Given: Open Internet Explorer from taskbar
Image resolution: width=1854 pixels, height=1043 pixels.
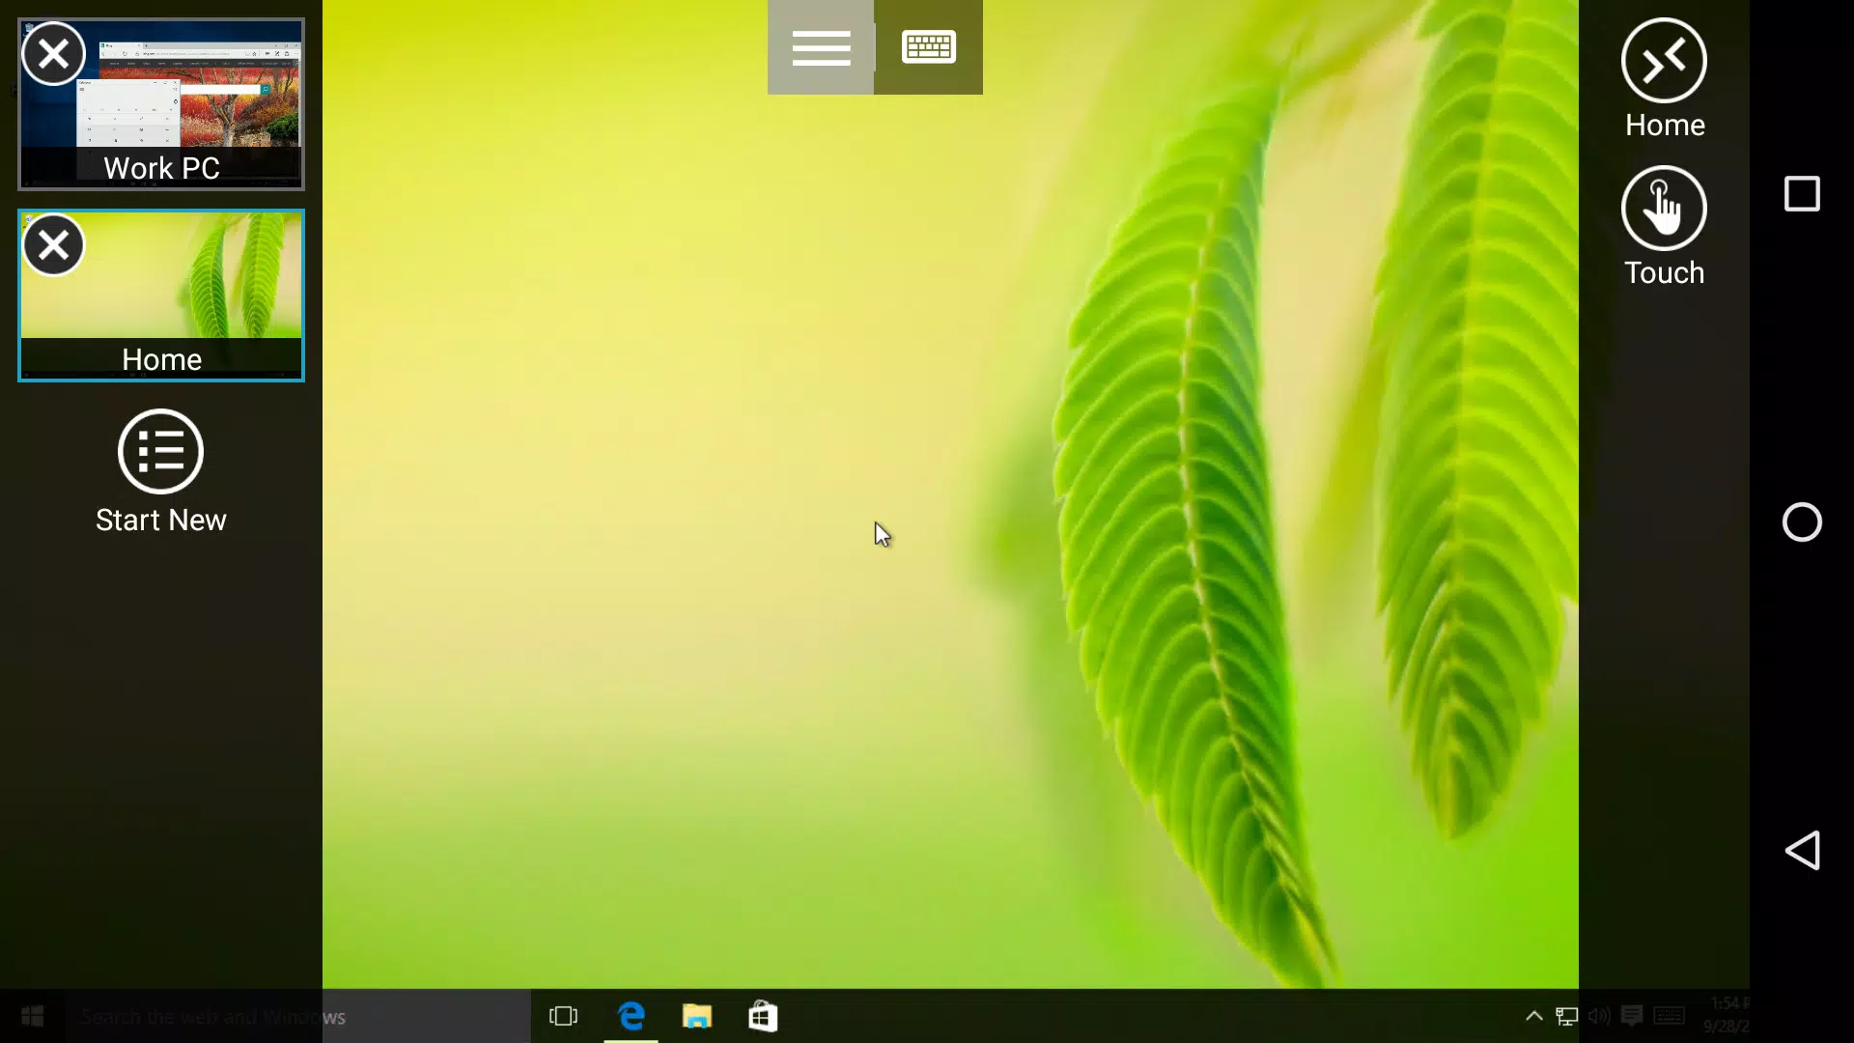Looking at the screenshot, I should (632, 1016).
